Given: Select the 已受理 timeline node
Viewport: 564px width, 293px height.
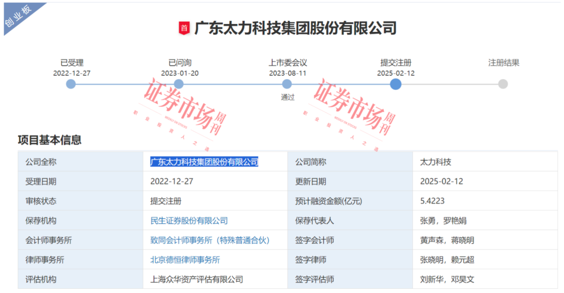Looking at the screenshot, I should 71,84.
